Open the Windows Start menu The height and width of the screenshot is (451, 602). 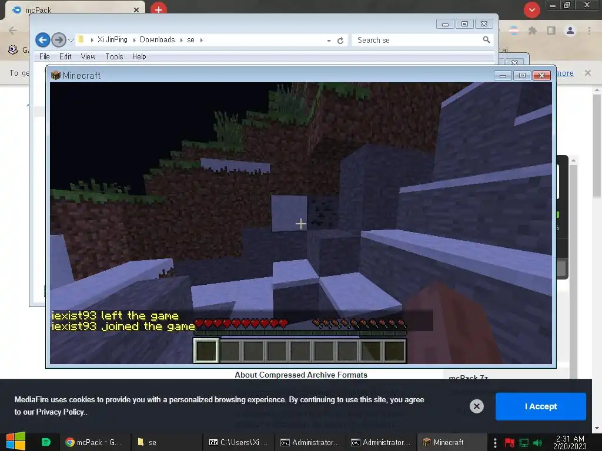tap(15, 442)
